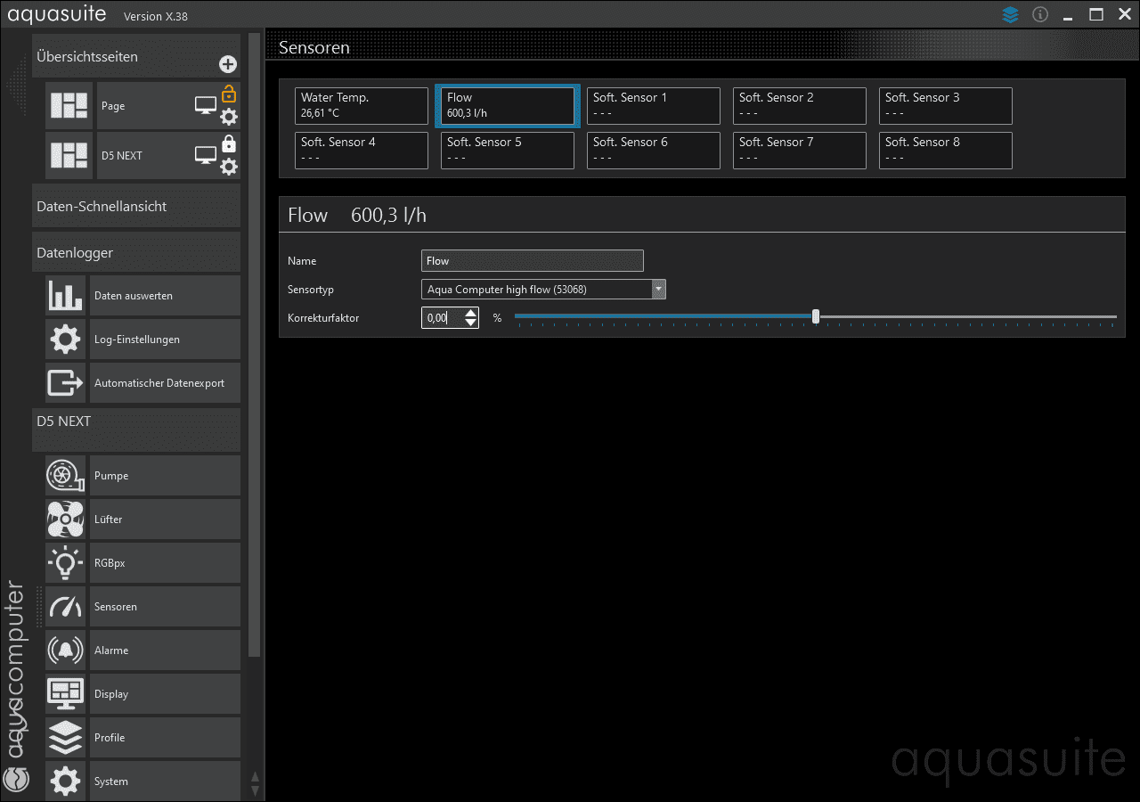This screenshot has width=1140, height=802.
Task: Collapse the D5 NEXT device section header
Action: click(136, 430)
